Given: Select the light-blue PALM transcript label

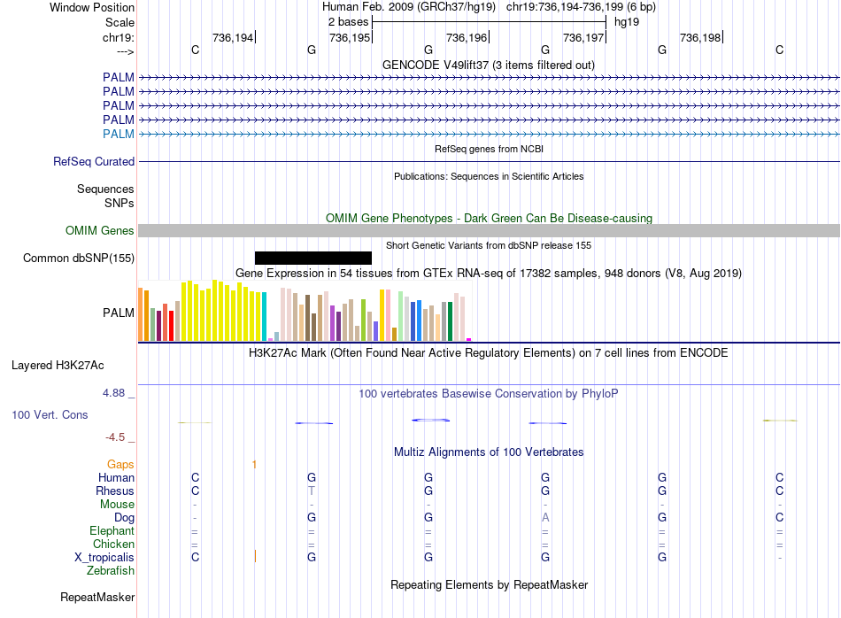Looking at the screenshot, I should tap(119, 134).
